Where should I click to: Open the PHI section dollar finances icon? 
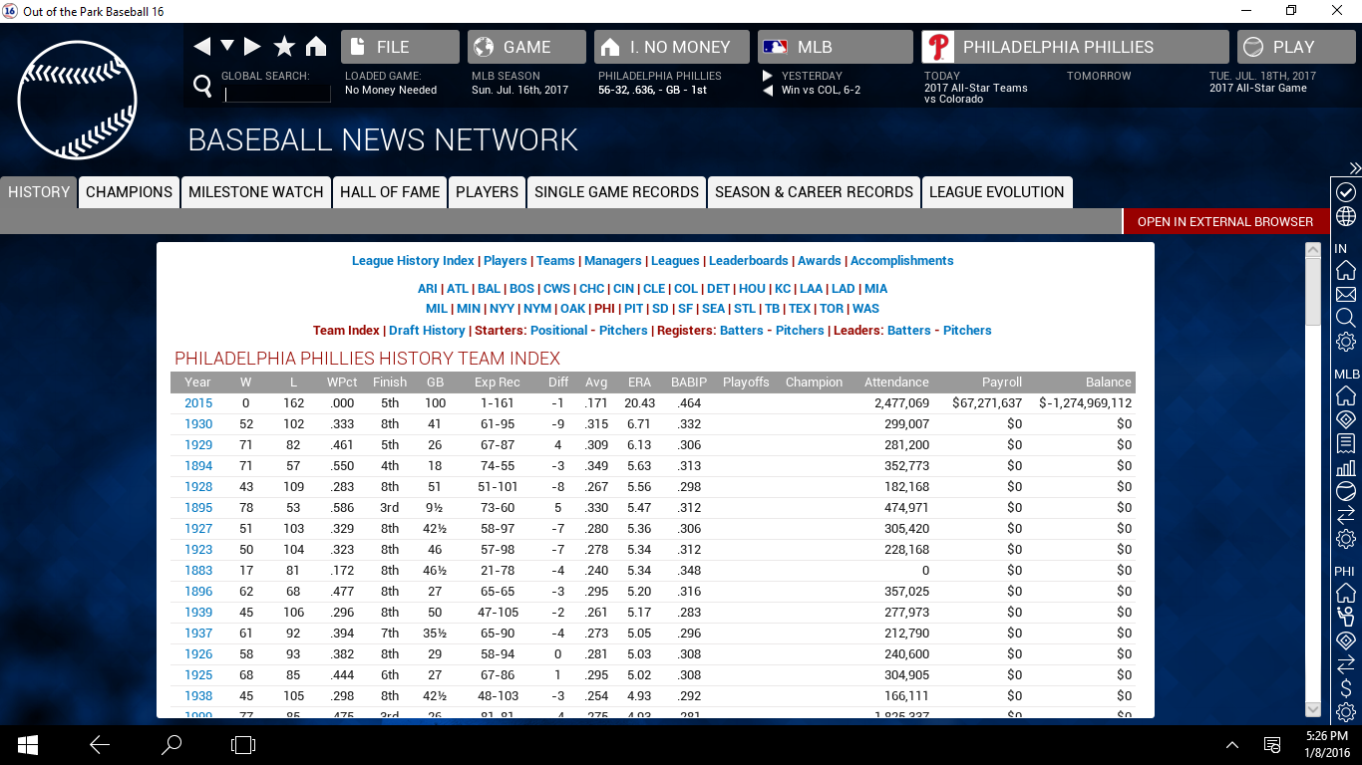1346,688
